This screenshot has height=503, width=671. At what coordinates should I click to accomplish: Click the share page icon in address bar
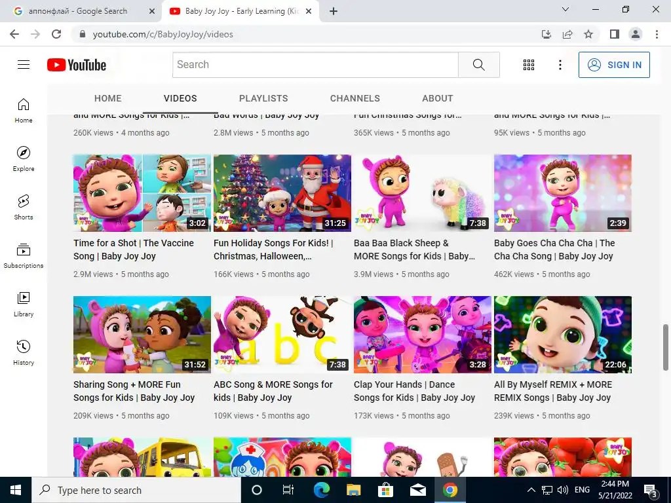pos(567,34)
